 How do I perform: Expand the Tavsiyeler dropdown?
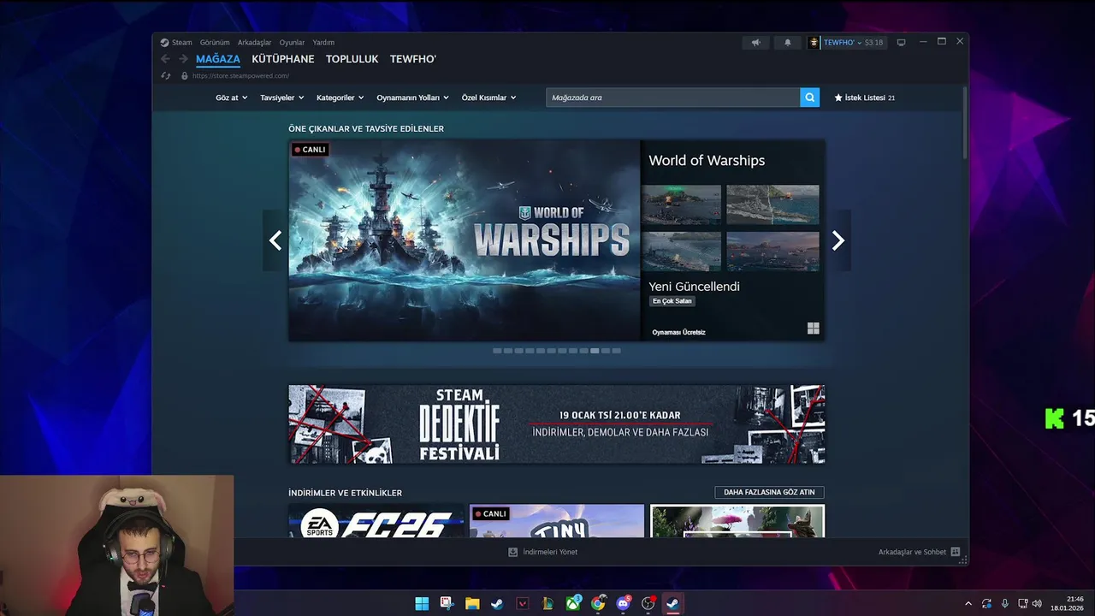coord(281,98)
